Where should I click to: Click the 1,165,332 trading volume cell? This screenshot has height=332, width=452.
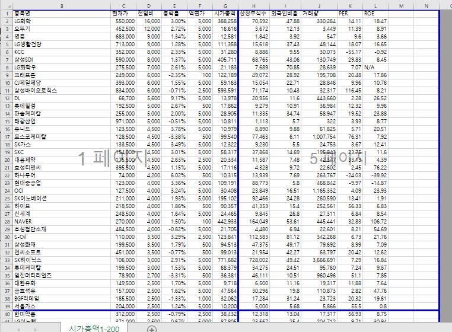pyautogui.click(x=319, y=191)
